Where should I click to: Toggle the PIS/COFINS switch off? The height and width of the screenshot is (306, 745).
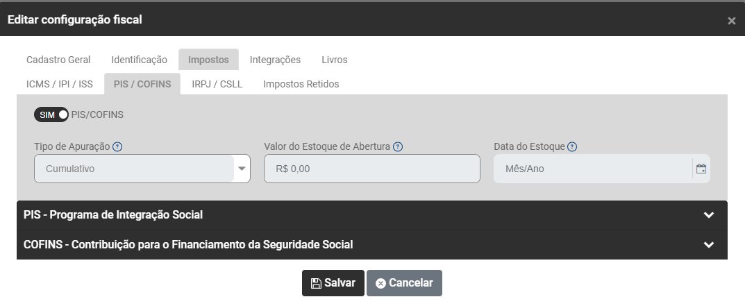[51, 114]
